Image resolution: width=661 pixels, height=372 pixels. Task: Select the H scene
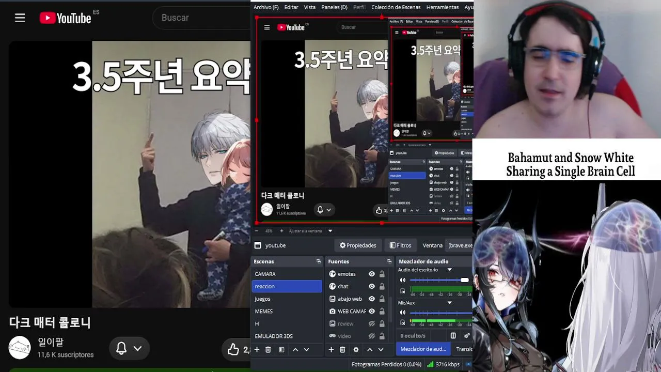[287, 323]
